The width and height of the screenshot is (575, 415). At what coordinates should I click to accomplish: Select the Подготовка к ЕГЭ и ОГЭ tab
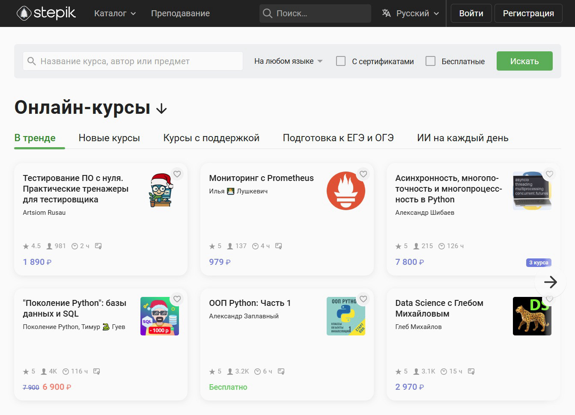338,138
